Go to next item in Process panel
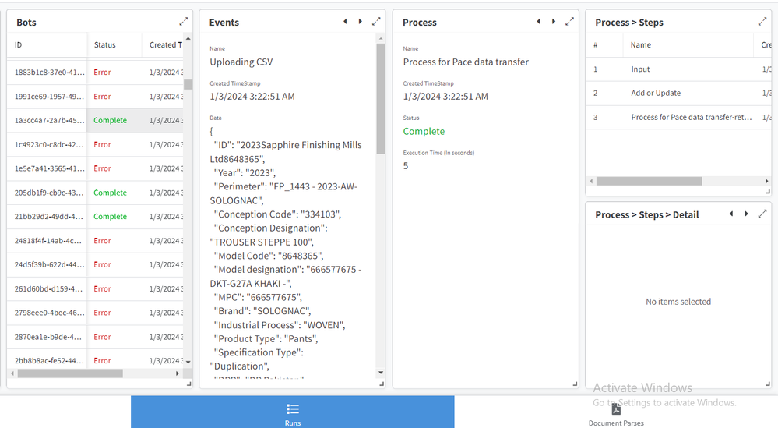778x428 pixels. tap(554, 21)
